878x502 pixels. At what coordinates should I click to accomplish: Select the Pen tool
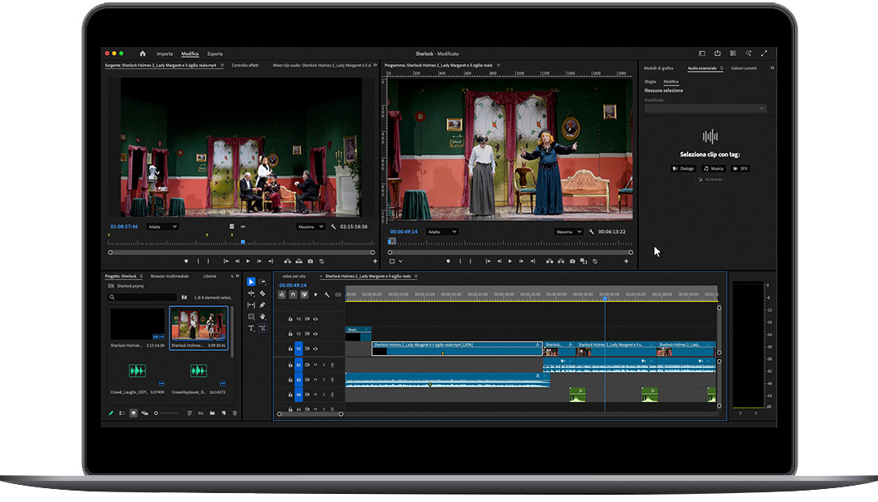(x=263, y=305)
